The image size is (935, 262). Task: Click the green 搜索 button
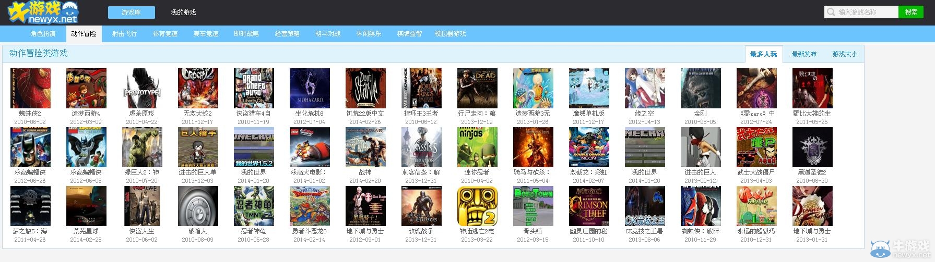911,12
